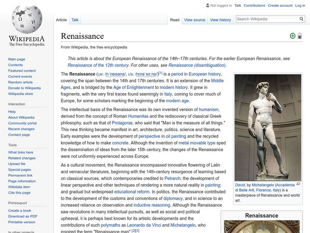Select the Read tab
Viewport: 310px width, 233px height.
pyautogui.click(x=175, y=20)
